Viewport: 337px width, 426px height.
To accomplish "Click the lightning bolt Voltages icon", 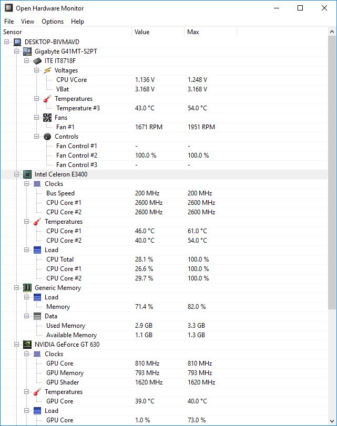I will [x=47, y=70].
